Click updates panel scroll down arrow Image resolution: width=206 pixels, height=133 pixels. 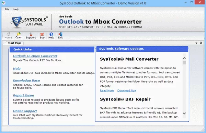[184, 113]
